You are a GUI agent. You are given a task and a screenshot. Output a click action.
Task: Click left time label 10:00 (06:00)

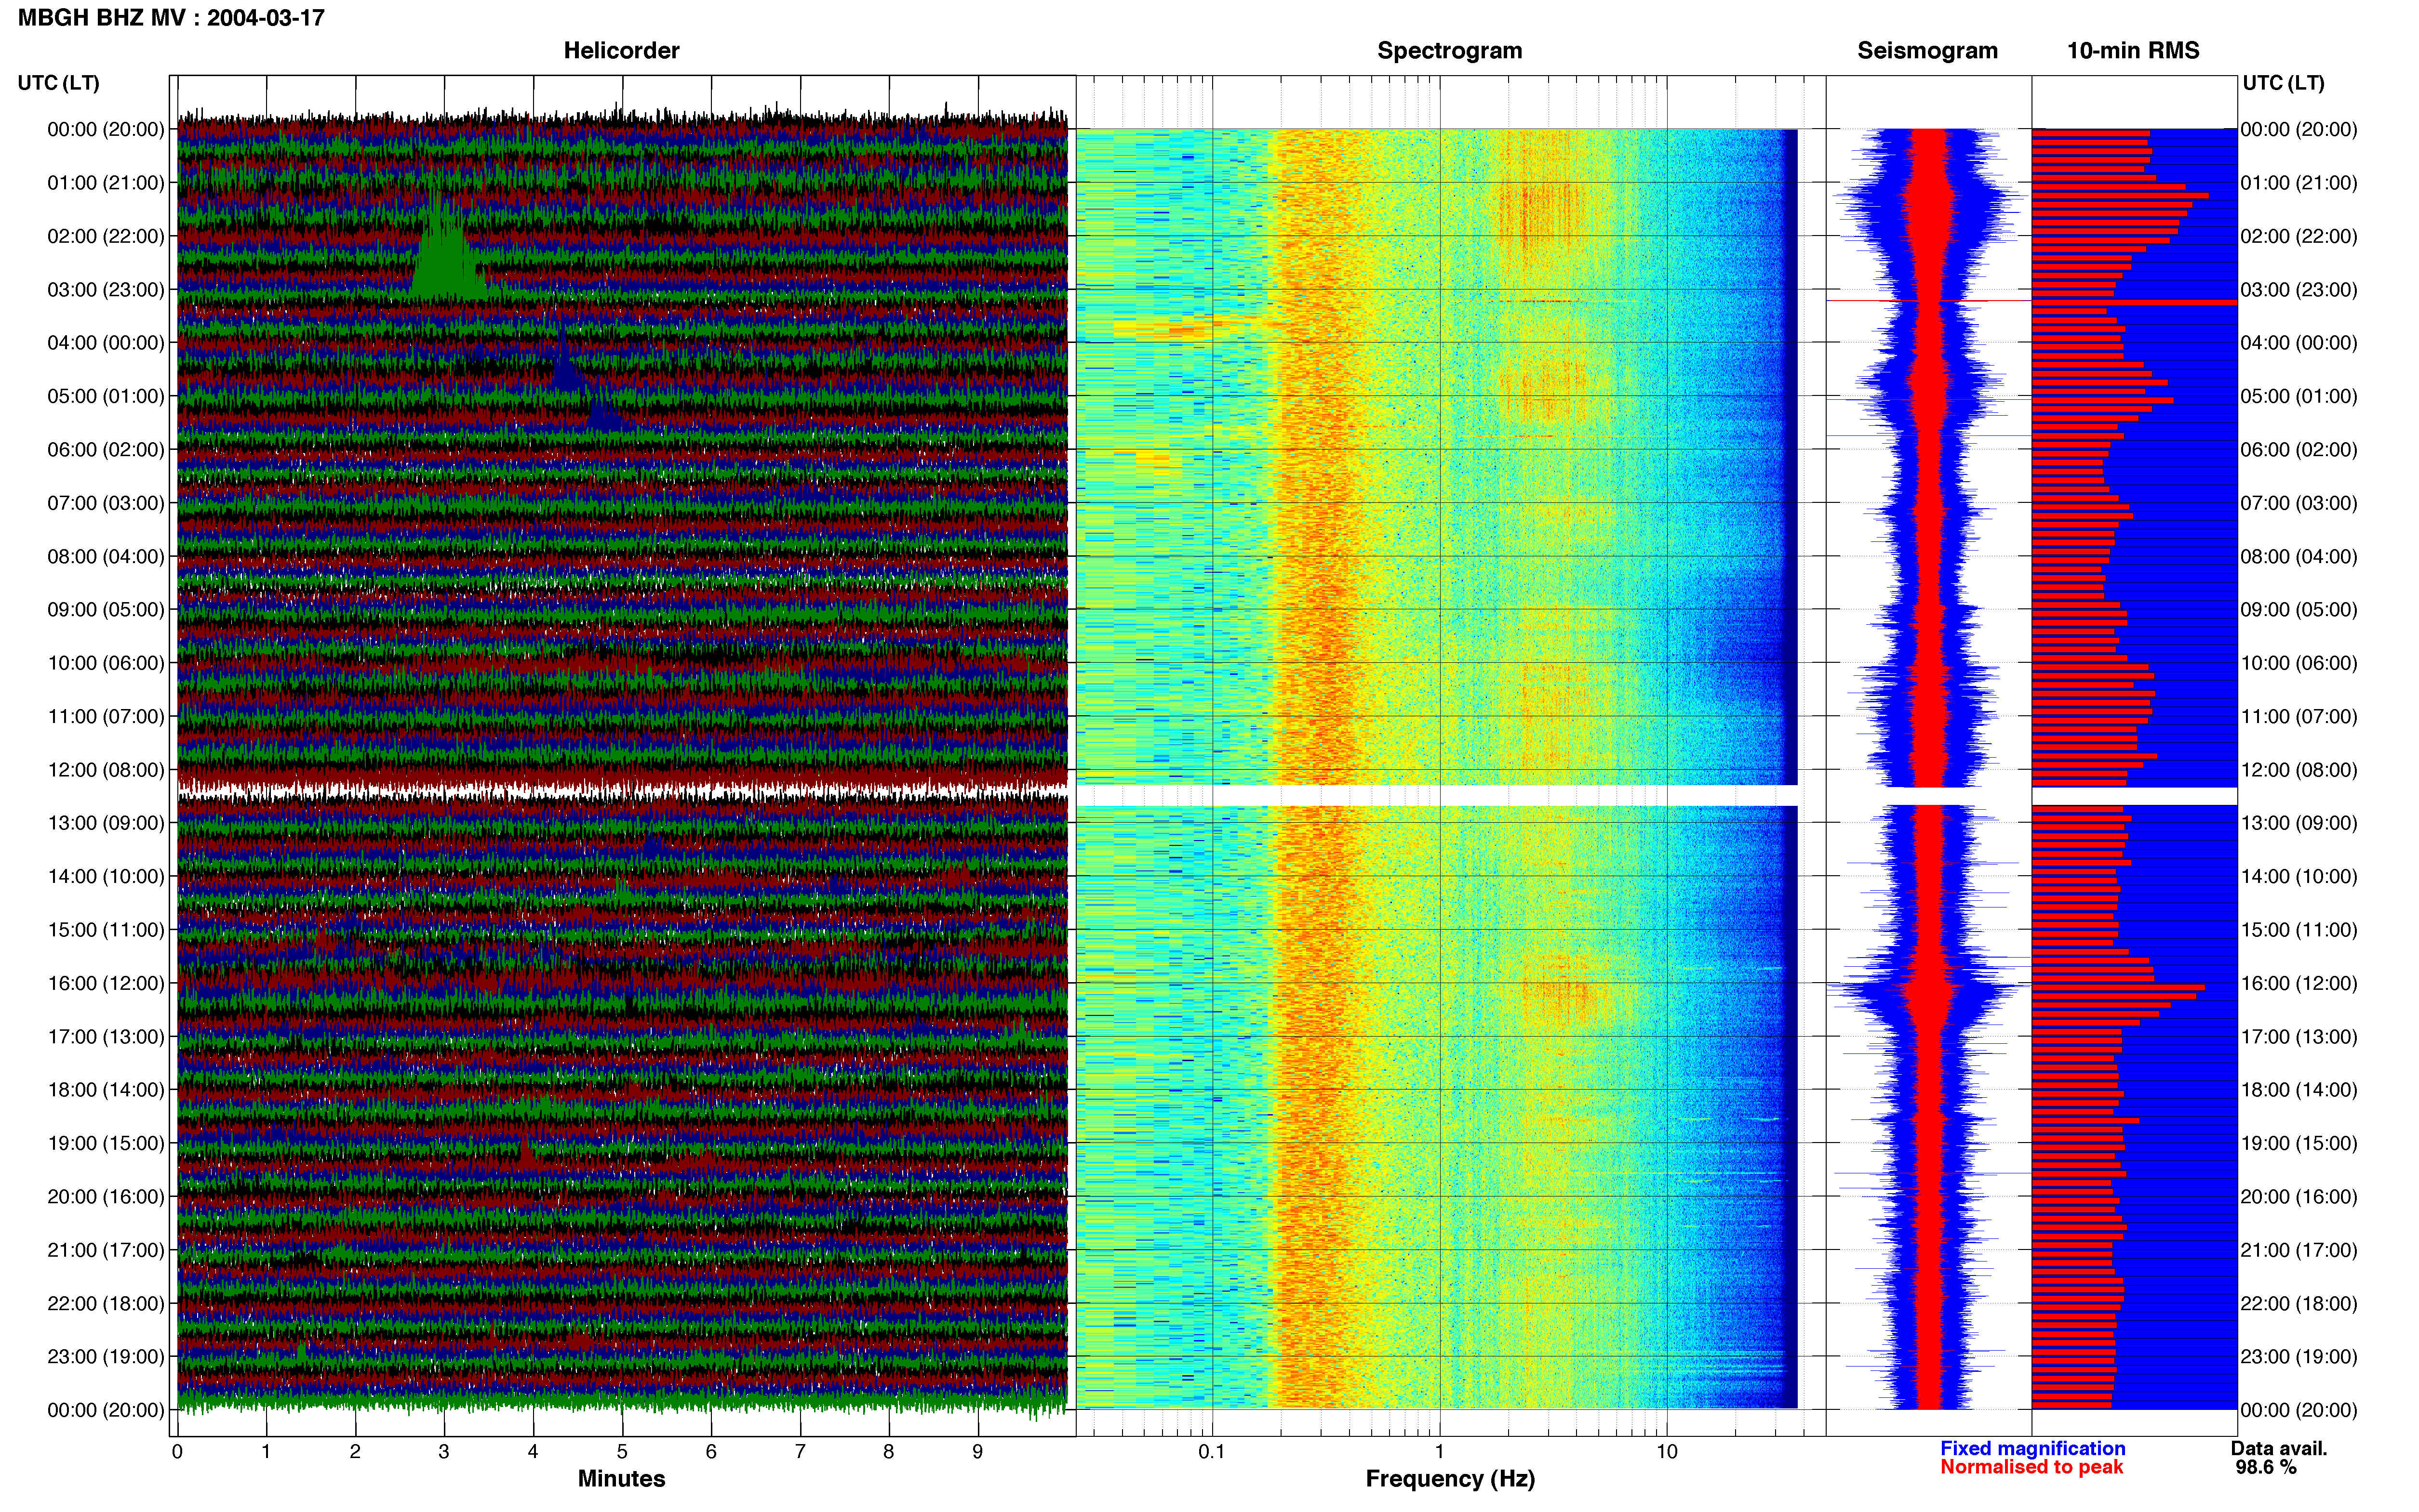pos(105,663)
